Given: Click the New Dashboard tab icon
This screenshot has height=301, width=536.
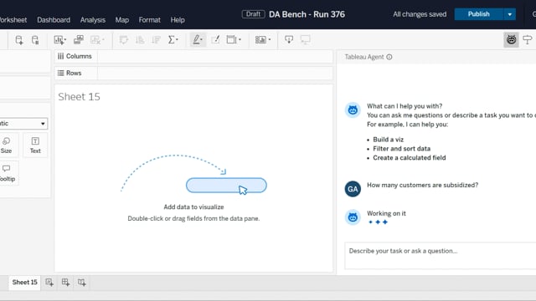Looking at the screenshot, I should pos(65,283).
